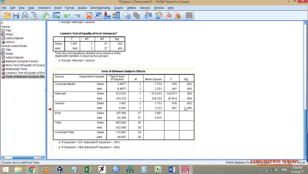The width and height of the screenshot is (308, 174).
Task: Click Levene's Sales F value 1.087
Action: click(x=74, y=44)
